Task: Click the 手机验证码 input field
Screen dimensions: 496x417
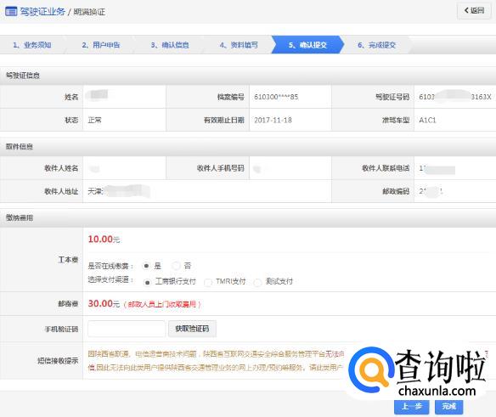Action: pos(127,329)
